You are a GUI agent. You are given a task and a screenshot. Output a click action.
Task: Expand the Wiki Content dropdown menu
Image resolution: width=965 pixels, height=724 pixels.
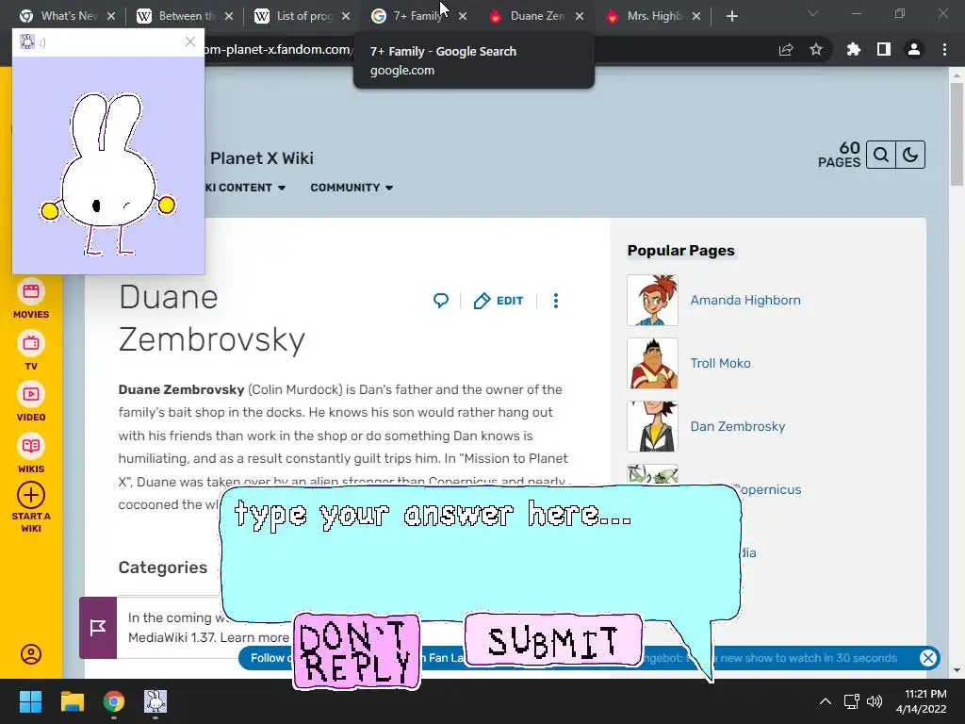[245, 188]
